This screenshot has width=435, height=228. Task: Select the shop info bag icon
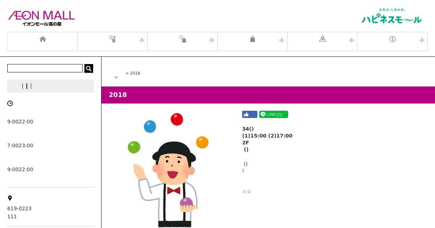[183, 39]
